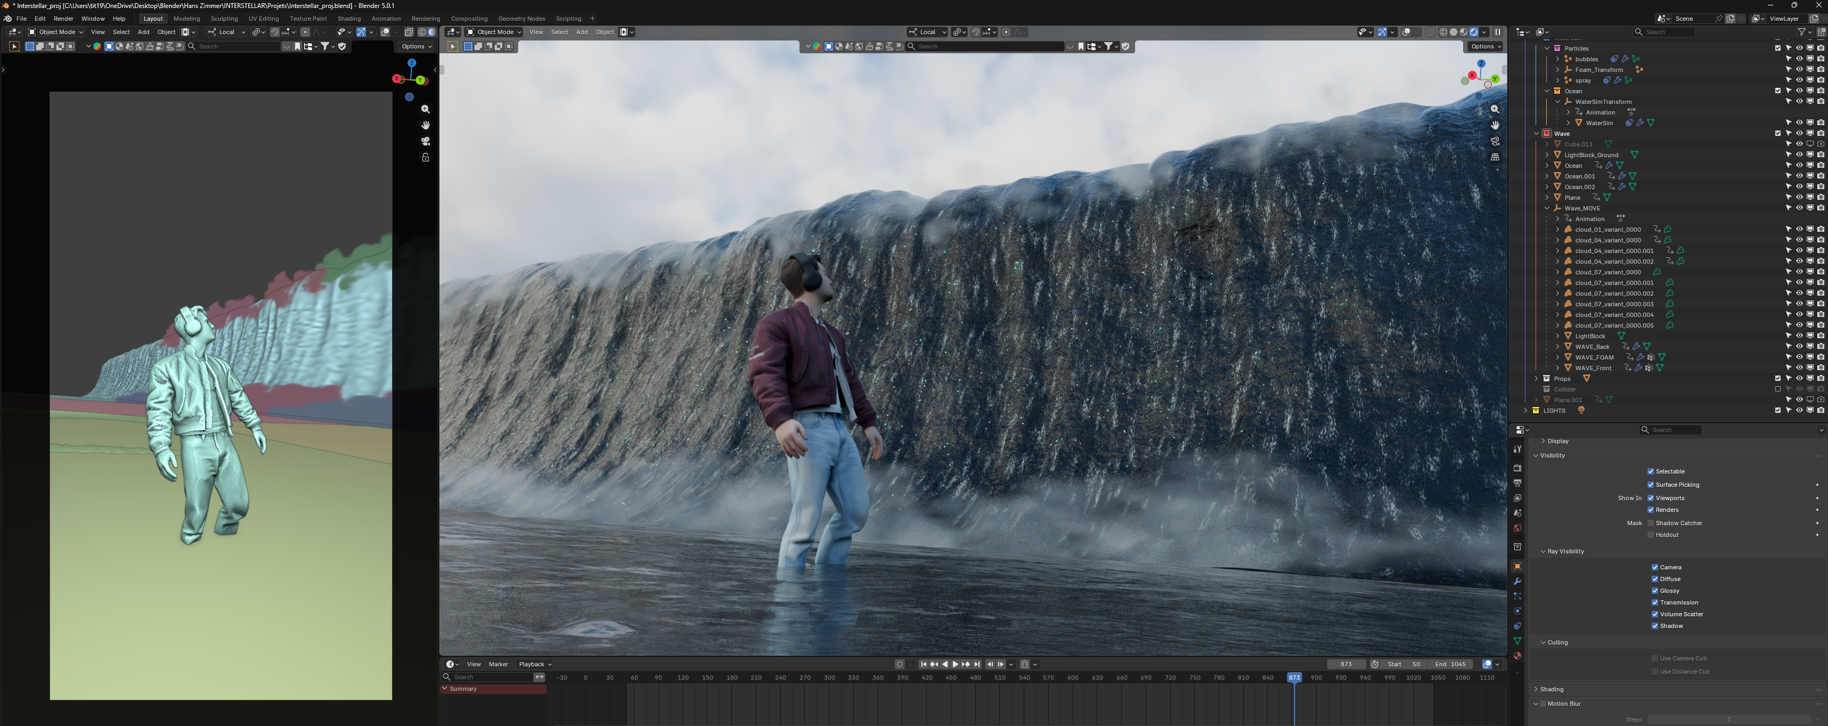
Task: Click the current frame field showing 873
Action: pyautogui.click(x=1346, y=664)
